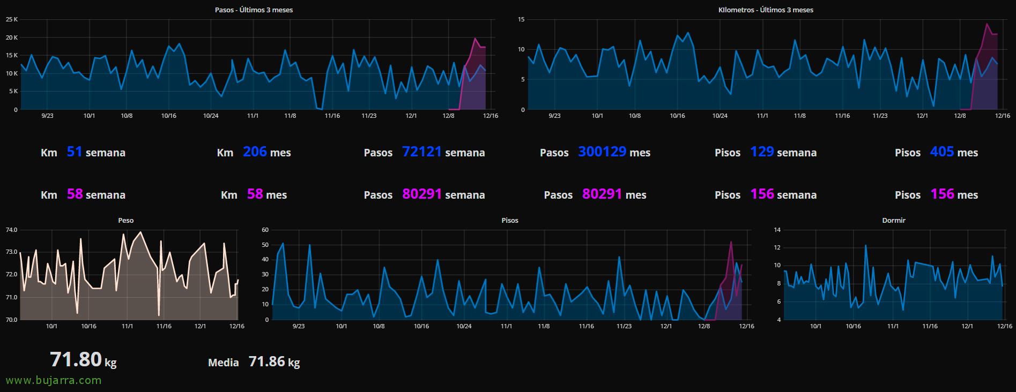
Task: Click the www.bujarra.com link
Action: (54, 381)
